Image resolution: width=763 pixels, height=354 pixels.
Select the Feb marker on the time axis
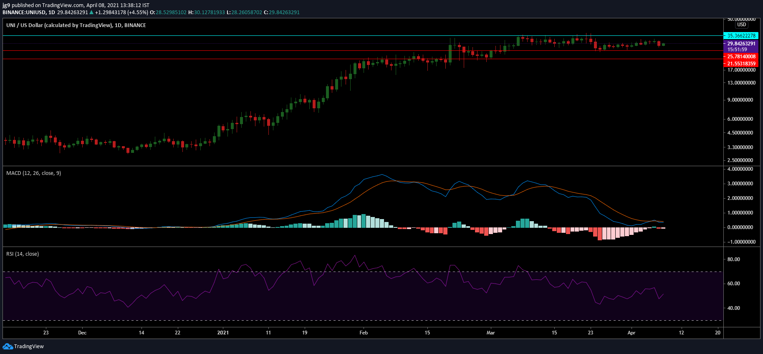point(364,332)
